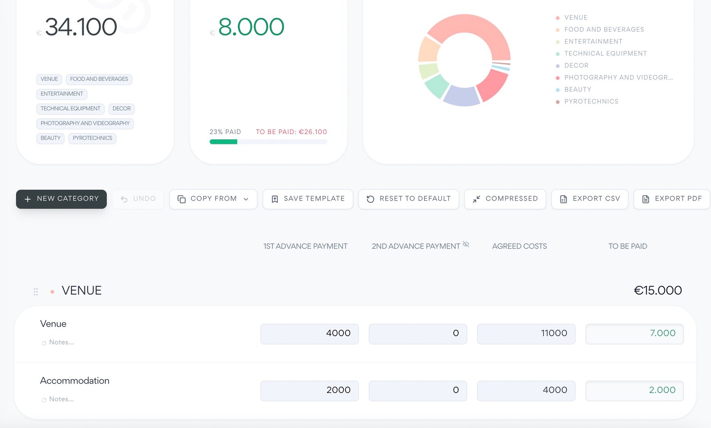Click Technical Equipment legend entry
Image resolution: width=711 pixels, height=428 pixels.
[601, 53]
